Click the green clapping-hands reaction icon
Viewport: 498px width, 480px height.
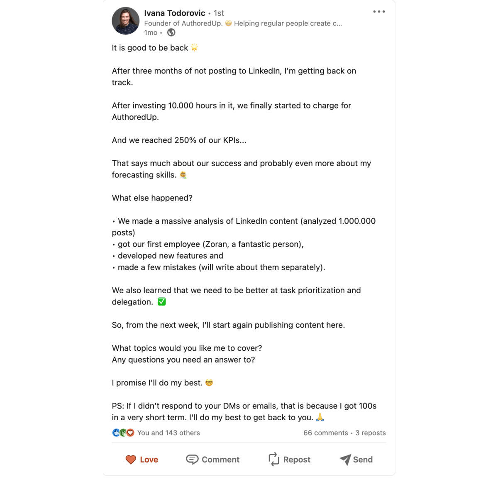point(123,432)
